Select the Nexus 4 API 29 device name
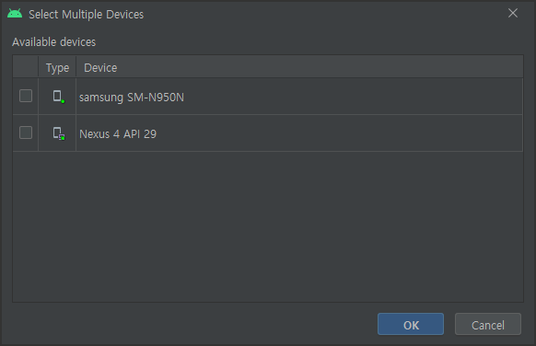This screenshot has height=346, width=536. click(x=118, y=134)
